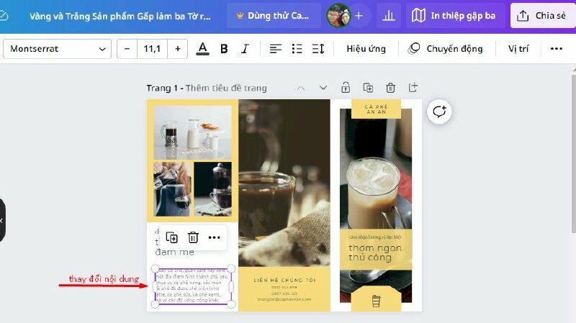The width and height of the screenshot is (576, 323).
Task: Open the text color picker
Action: click(x=203, y=49)
